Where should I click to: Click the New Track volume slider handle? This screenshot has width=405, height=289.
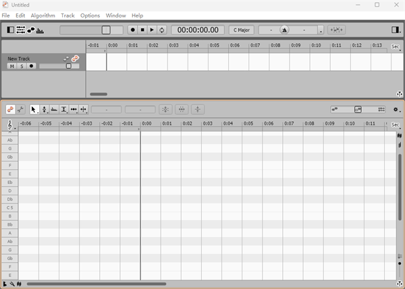(69, 66)
